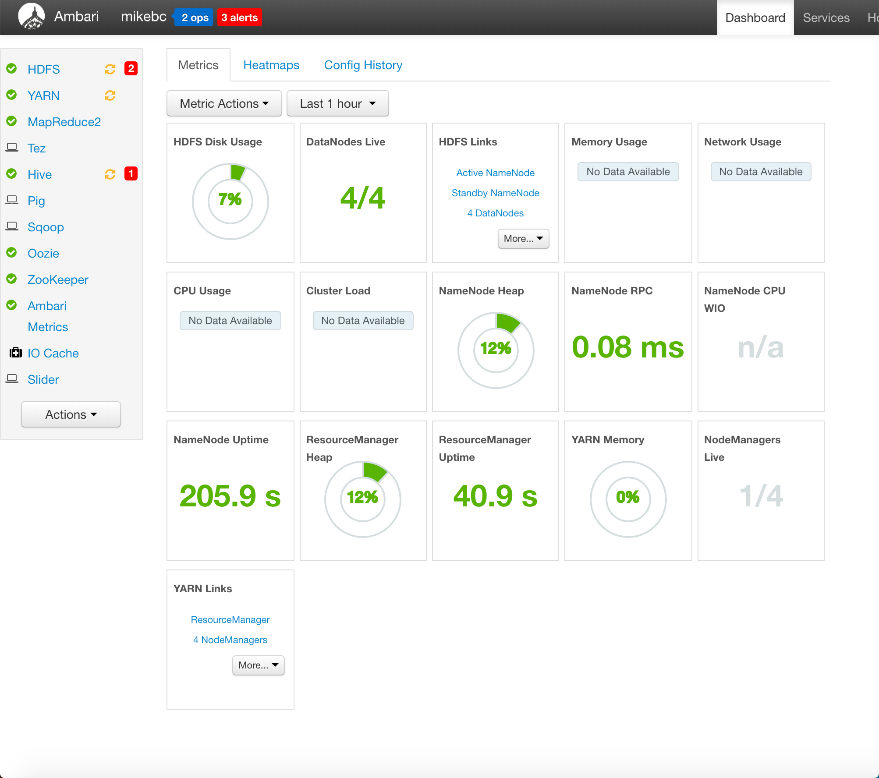
Task: Go to Services in the top navigation
Action: 826,18
